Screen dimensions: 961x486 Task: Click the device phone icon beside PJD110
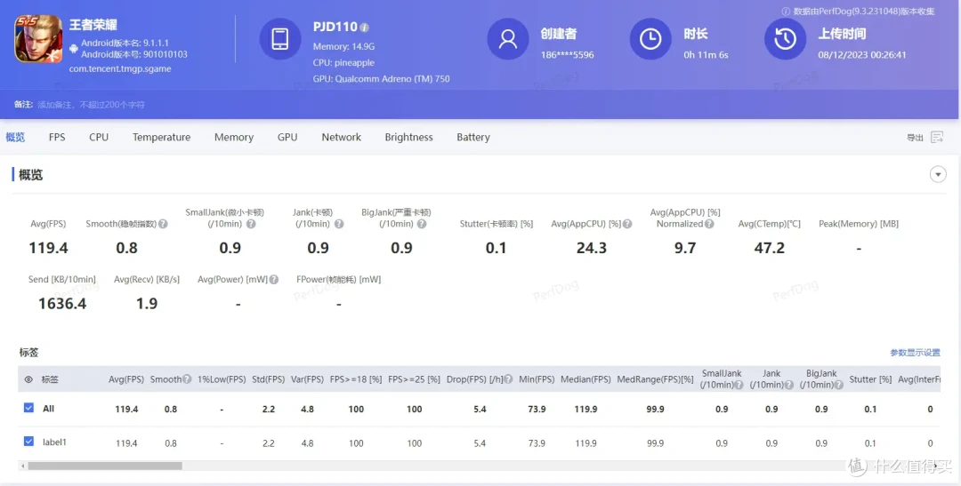tap(280, 38)
